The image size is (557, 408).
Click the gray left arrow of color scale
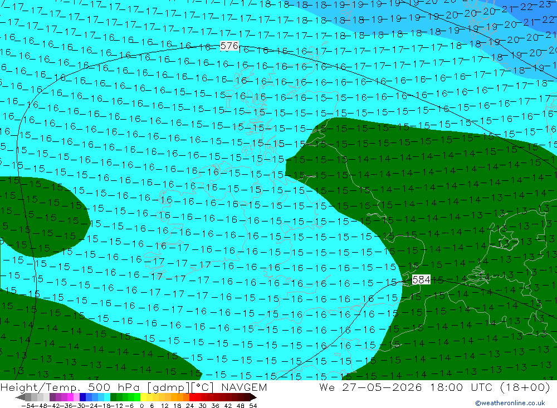20,397
